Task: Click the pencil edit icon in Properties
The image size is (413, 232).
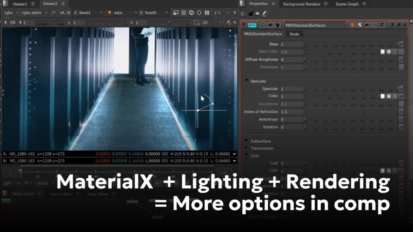Action: (264, 14)
